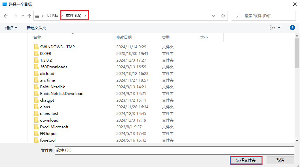This screenshot has height=167, width=300.
Task: Click folder icon beside chatgpt
Action: (x=36, y=100)
